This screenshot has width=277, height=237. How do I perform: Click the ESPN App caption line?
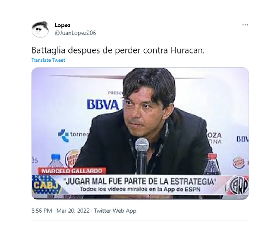[x=140, y=189]
